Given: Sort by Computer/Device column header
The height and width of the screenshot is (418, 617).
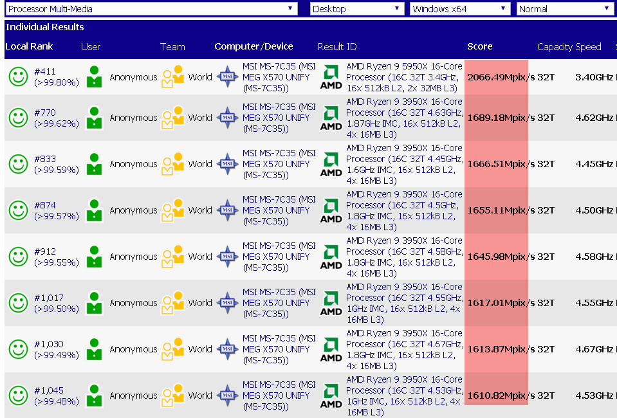Looking at the screenshot, I should click(x=253, y=46).
